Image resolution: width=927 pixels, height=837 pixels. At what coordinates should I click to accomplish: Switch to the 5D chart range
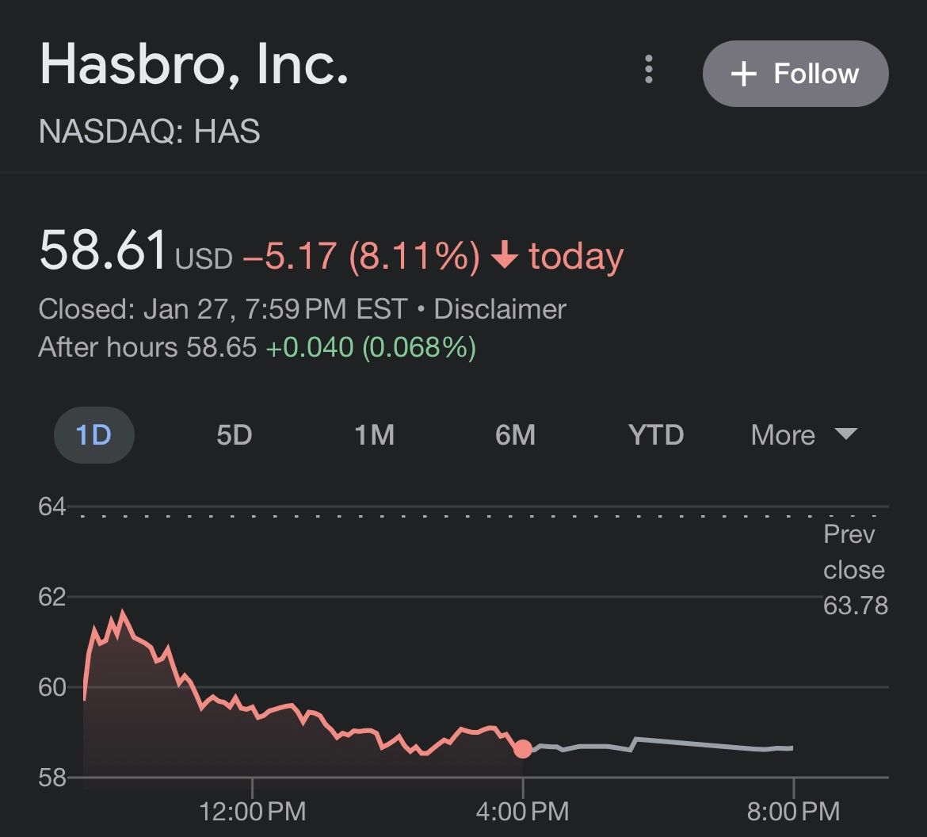234,434
